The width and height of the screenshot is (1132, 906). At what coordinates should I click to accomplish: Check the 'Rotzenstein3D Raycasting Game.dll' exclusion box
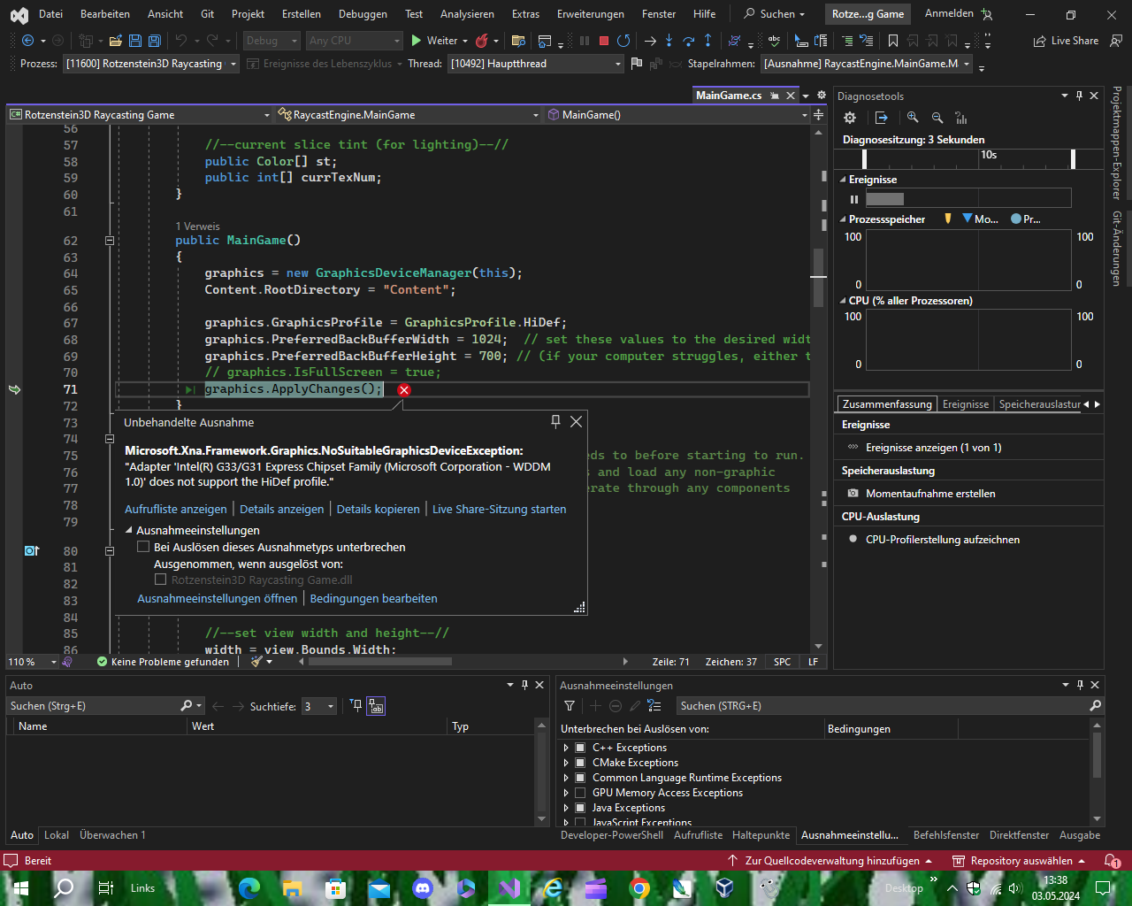pos(161,579)
